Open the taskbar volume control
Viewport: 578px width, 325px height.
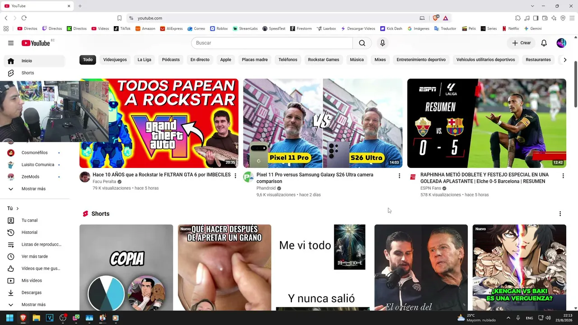(x=548, y=318)
